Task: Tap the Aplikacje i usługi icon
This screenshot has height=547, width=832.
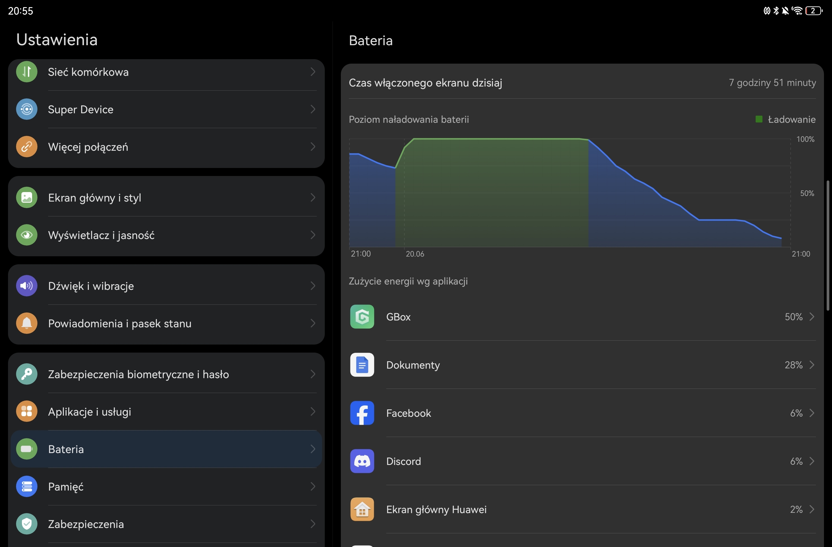Action: (26, 411)
